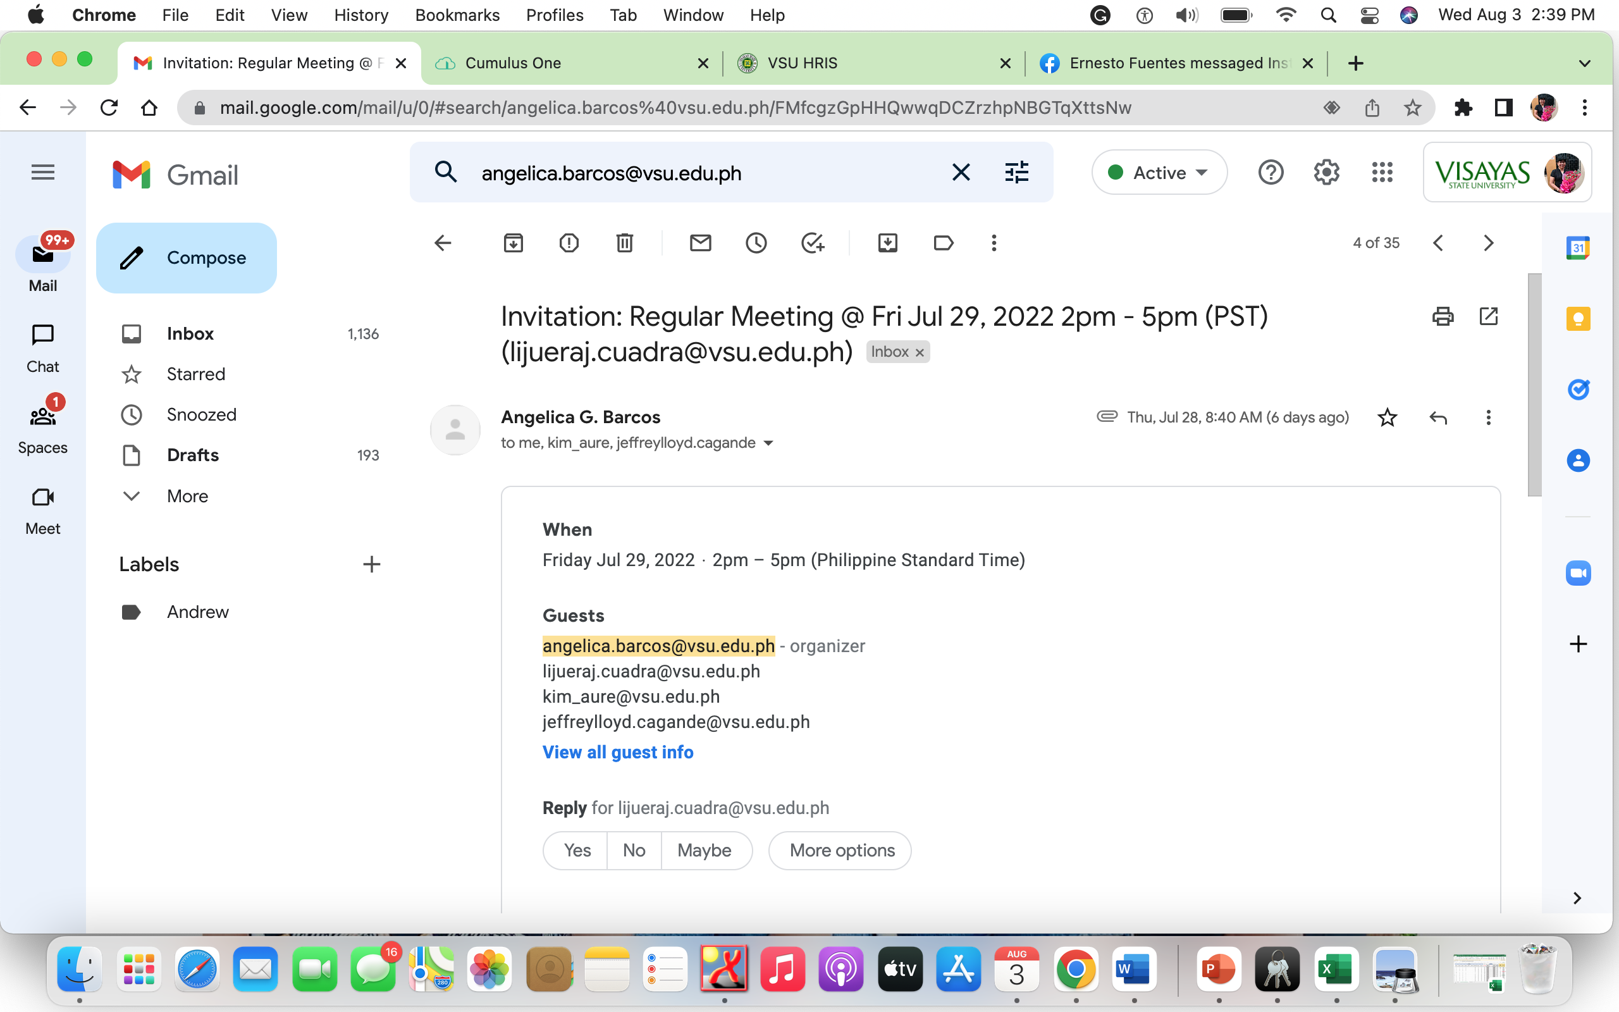Print the conversation with the printer icon
This screenshot has height=1012, width=1619.
click(1443, 316)
